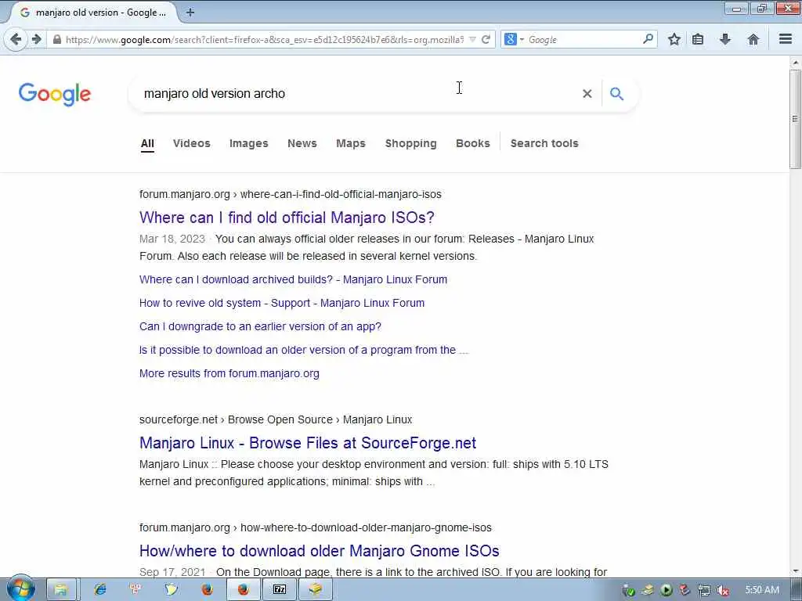802x601 pixels.
Task: Show bookmarks list icon
Action: pos(698,39)
